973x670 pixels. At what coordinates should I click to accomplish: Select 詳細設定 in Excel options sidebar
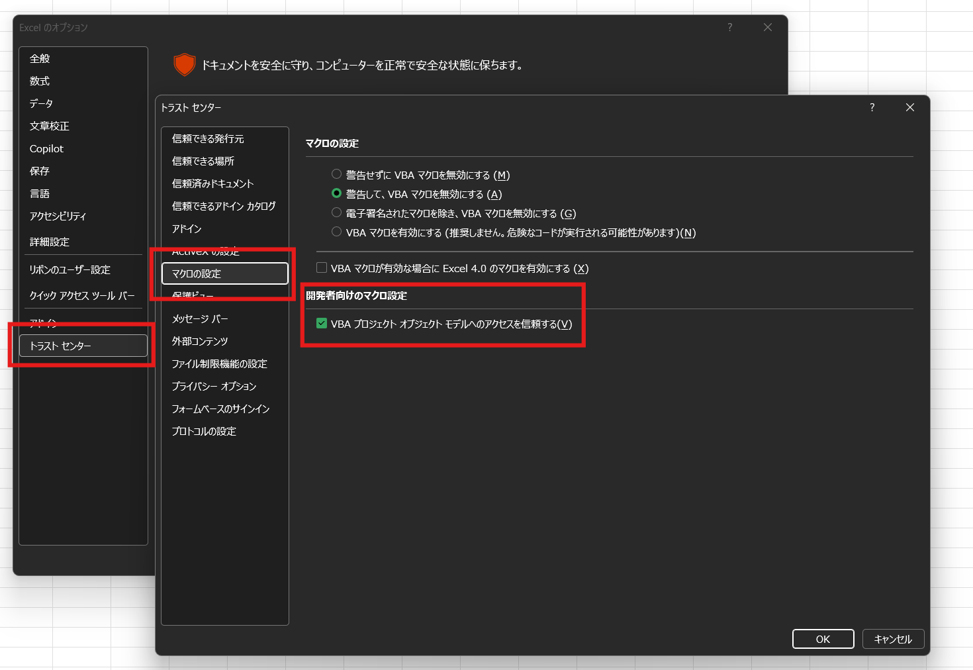tap(83, 242)
